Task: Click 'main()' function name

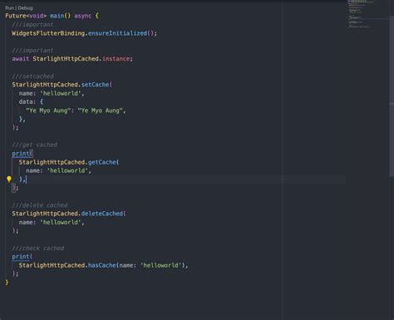Action: click(x=61, y=16)
